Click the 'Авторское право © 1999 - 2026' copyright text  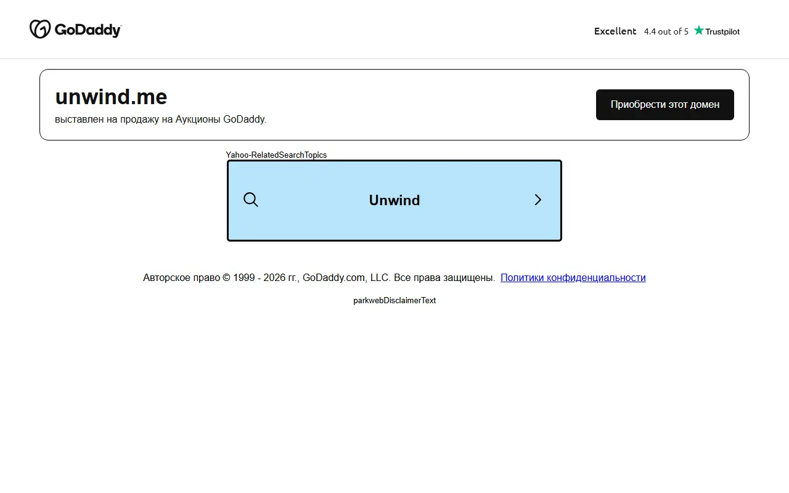[x=319, y=277]
